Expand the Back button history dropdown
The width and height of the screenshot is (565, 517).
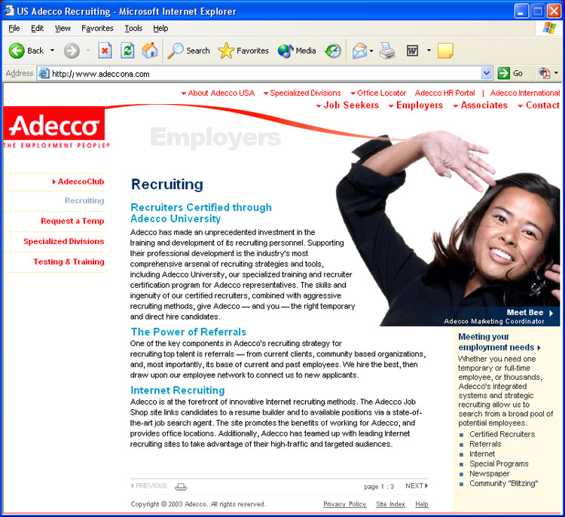coord(52,50)
